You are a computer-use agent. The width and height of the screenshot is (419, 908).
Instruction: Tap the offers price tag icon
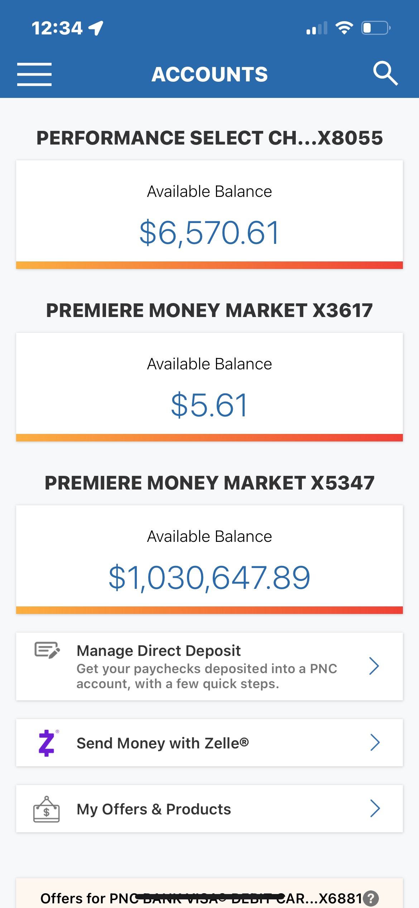coord(46,809)
